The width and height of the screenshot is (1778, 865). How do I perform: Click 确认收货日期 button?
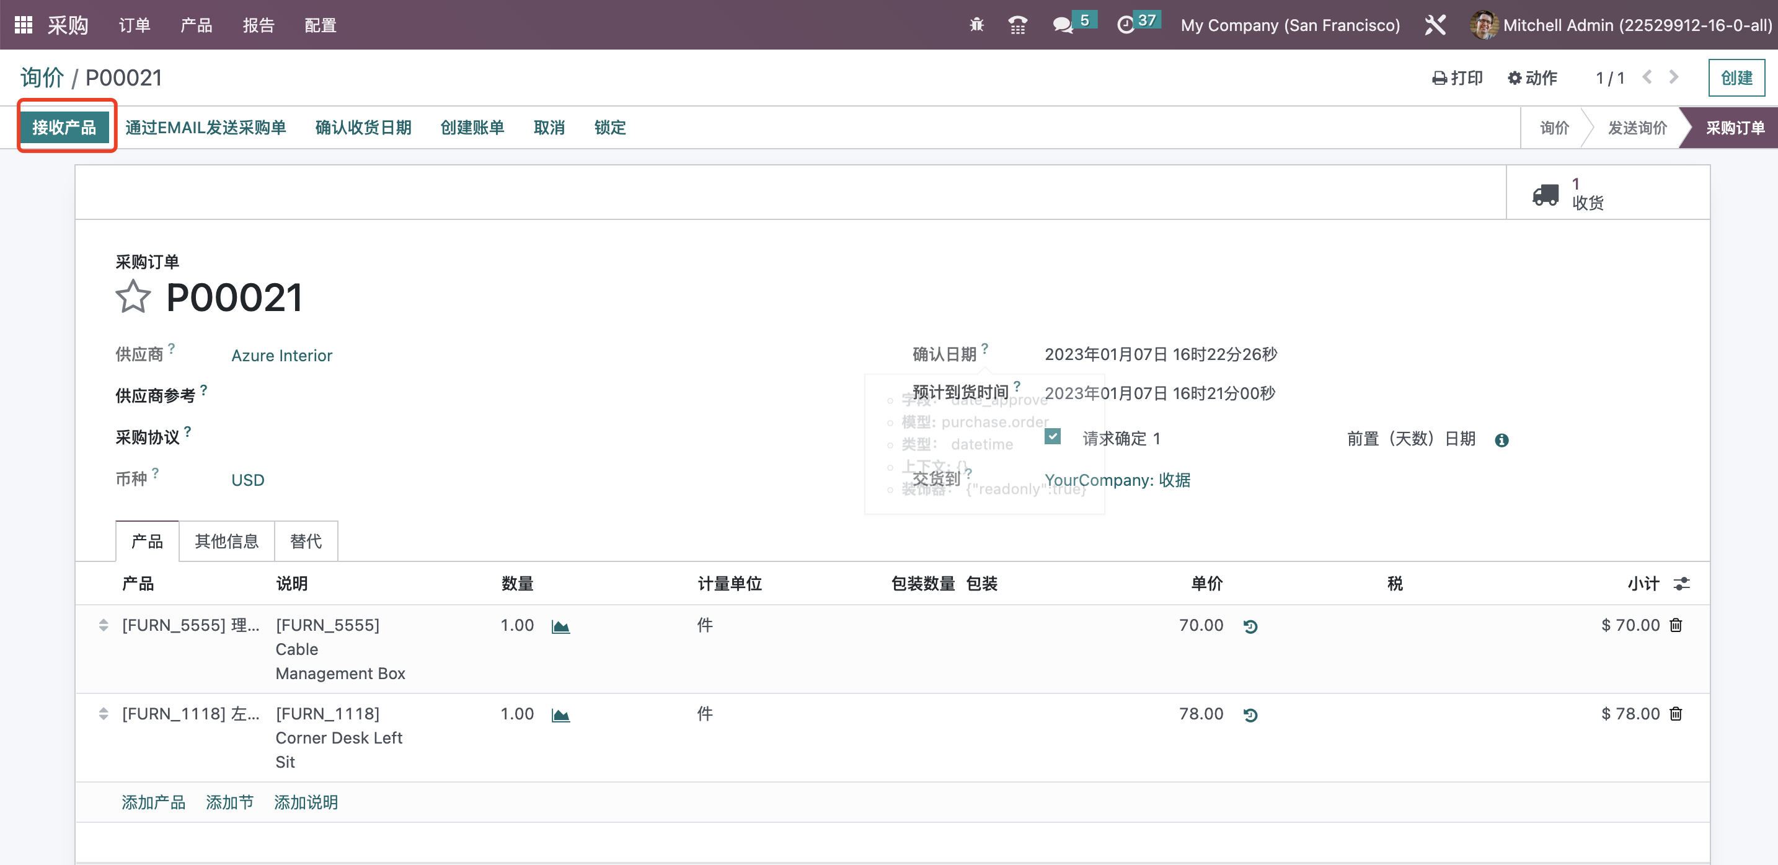(x=363, y=128)
